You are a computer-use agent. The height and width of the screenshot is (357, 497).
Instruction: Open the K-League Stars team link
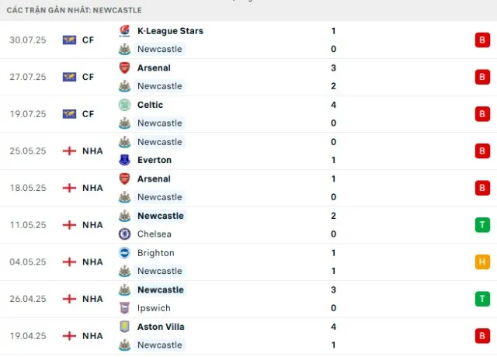[x=170, y=31]
